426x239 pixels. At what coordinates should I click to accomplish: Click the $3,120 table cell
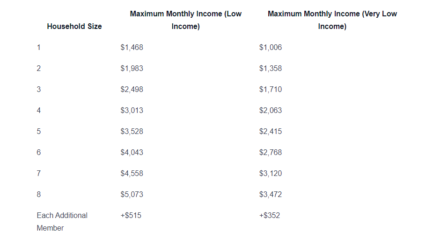pyautogui.click(x=270, y=174)
